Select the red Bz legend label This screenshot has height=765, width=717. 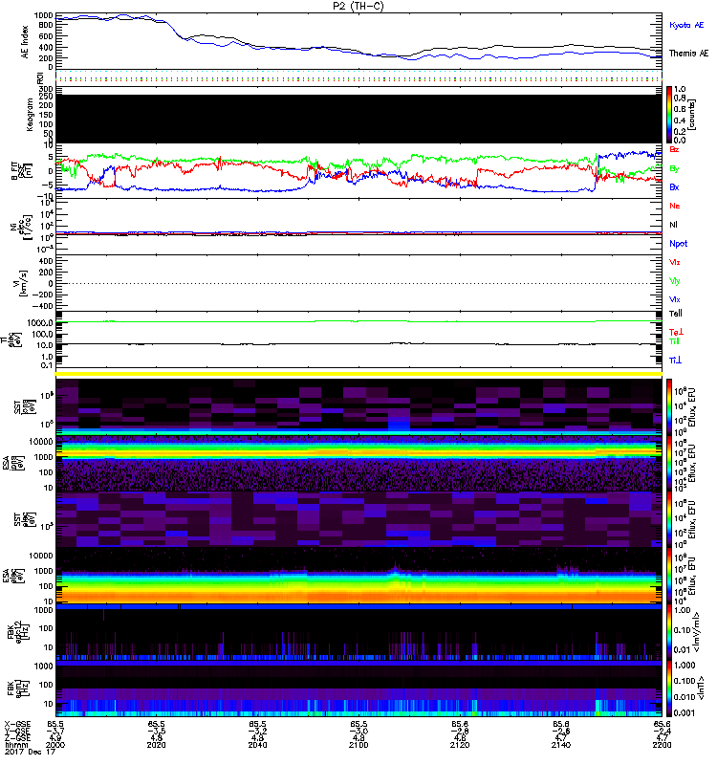click(x=674, y=149)
